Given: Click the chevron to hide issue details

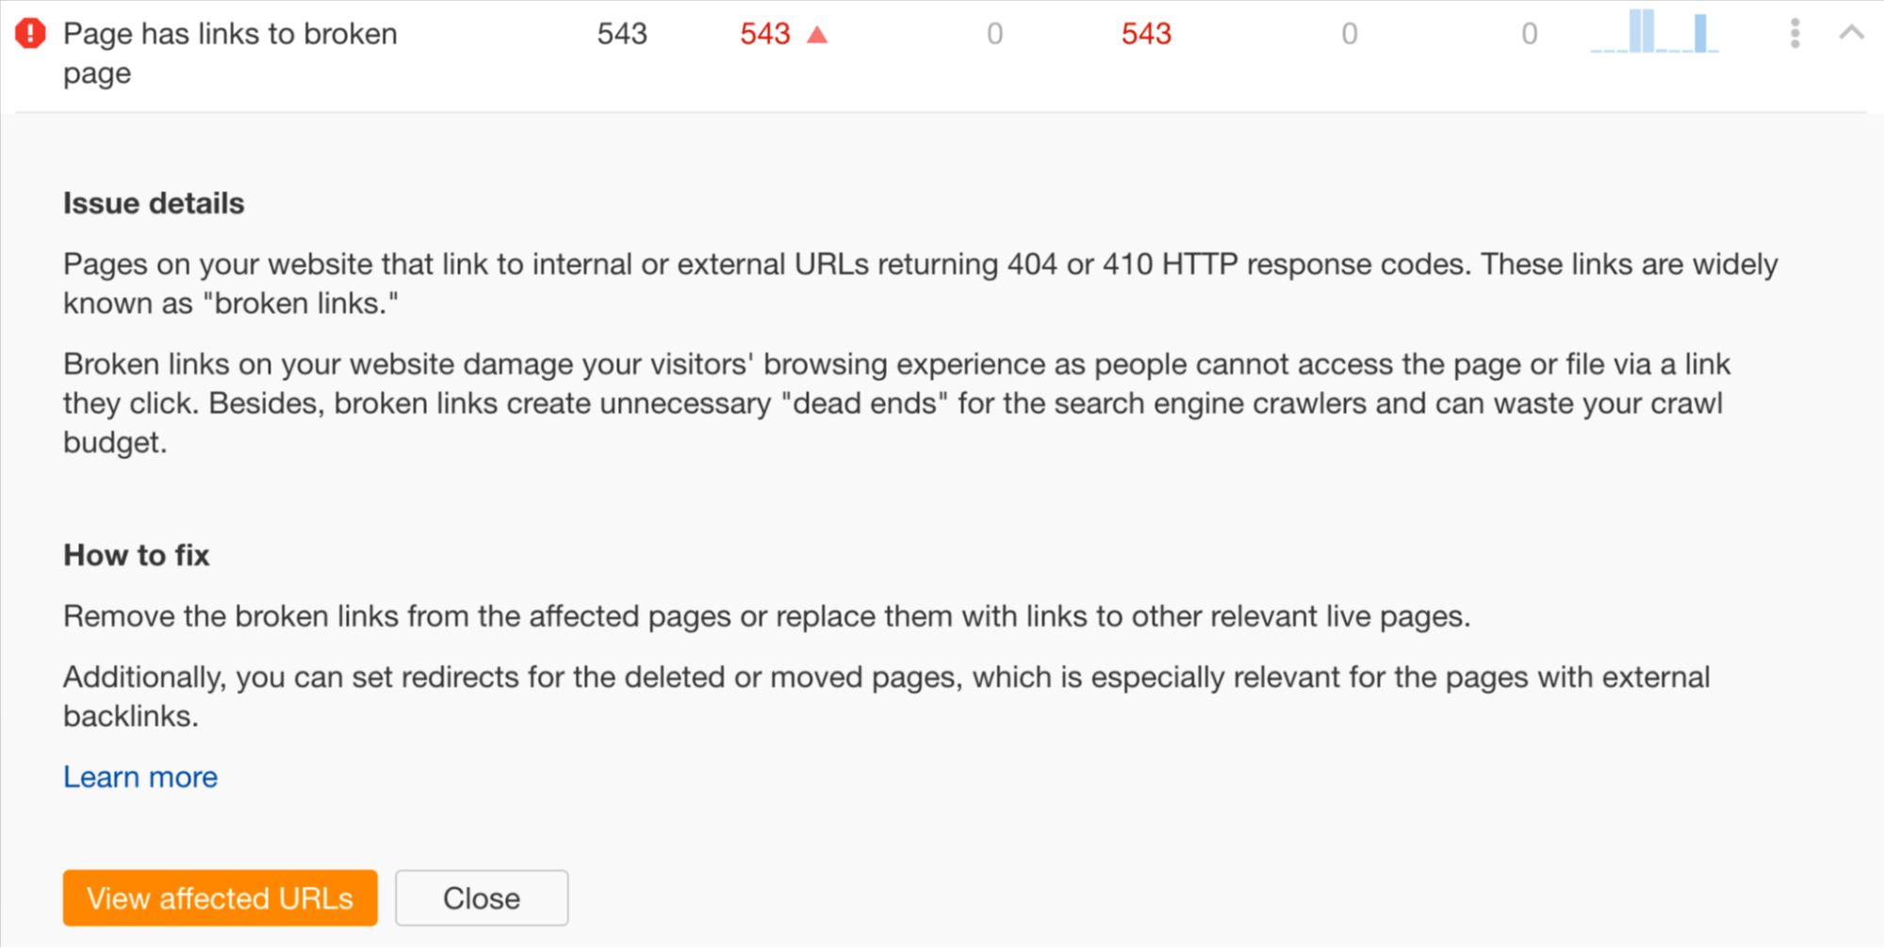Looking at the screenshot, I should point(1851,33).
